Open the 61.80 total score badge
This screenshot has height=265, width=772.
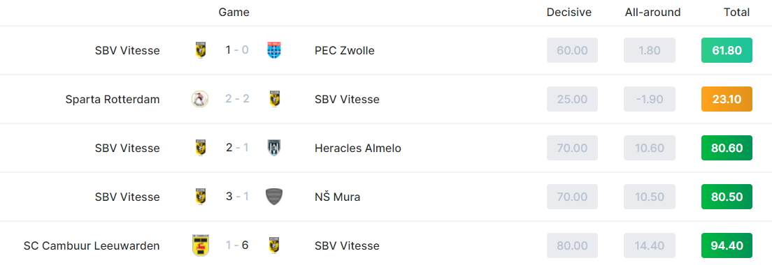click(x=727, y=50)
